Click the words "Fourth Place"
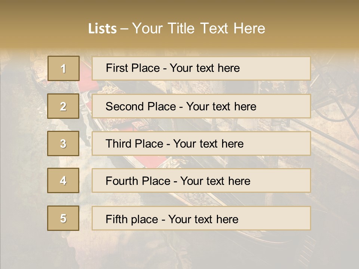The image size is (359, 269). (x=138, y=181)
